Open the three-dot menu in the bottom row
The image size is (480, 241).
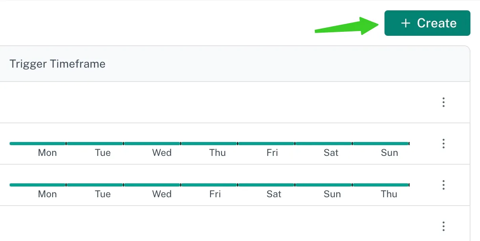[x=443, y=226]
